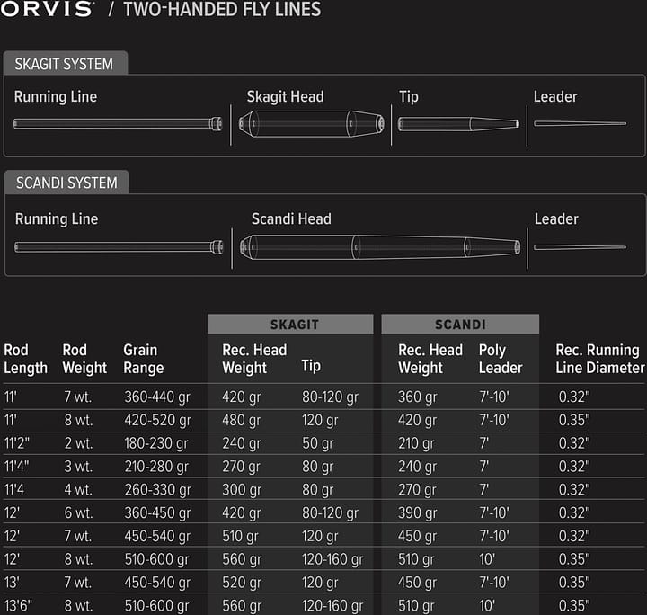Image resolution: width=647 pixels, height=615 pixels.
Task: Click the Rec. Running Line Diameter header
Action: point(600,359)
